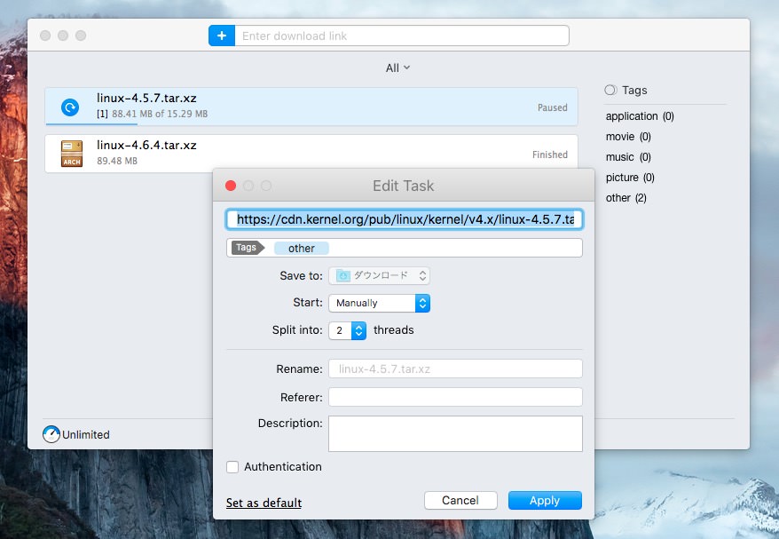Open the Save to folder dropdown

tap(379, 276)
